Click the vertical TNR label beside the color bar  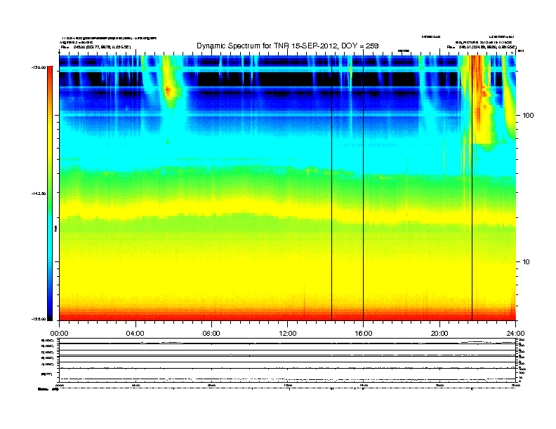pyautogui.click(x=55, y=229)
